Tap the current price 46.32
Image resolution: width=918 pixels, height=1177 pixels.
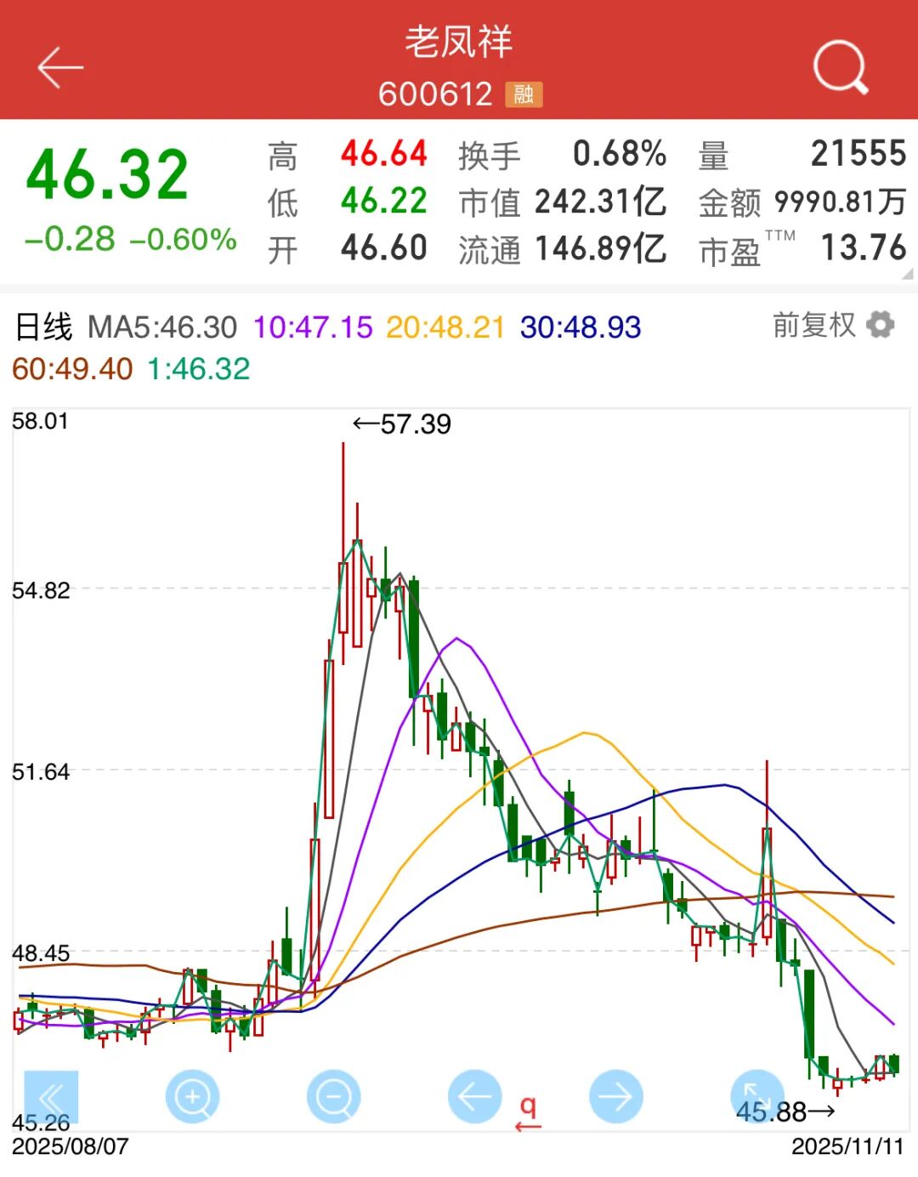[108, 175]
